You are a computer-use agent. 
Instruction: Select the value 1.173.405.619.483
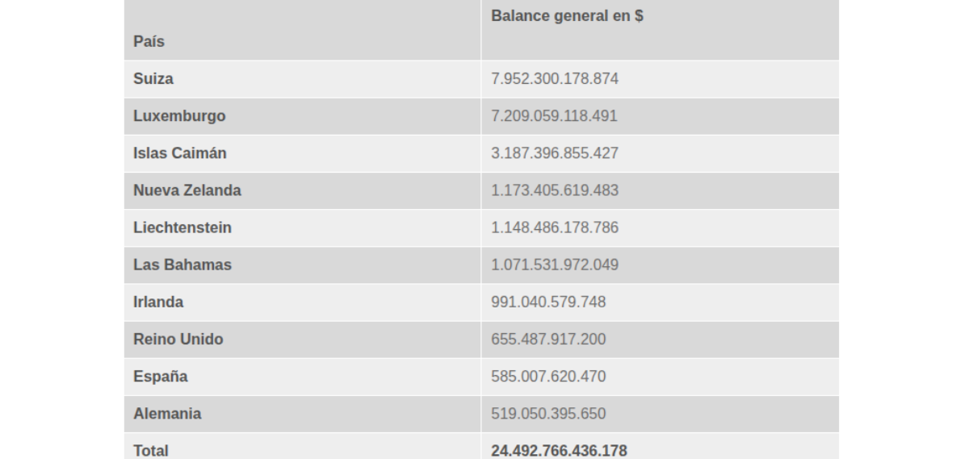pos(555,190)
